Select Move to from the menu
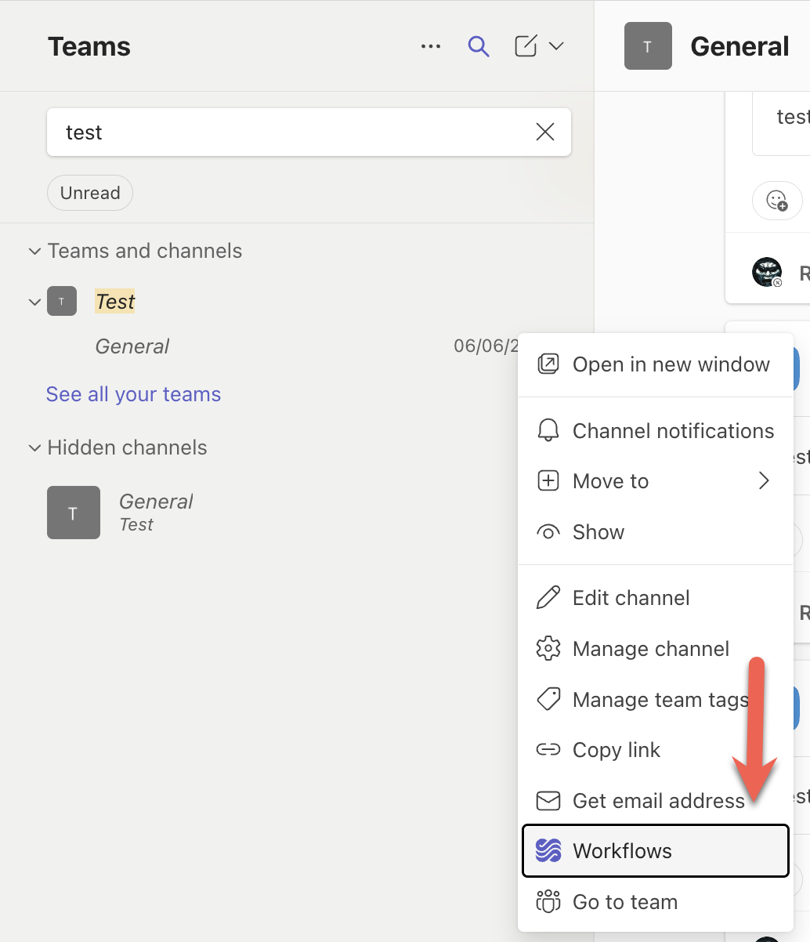810x942 pixels. tap(655, 481)
